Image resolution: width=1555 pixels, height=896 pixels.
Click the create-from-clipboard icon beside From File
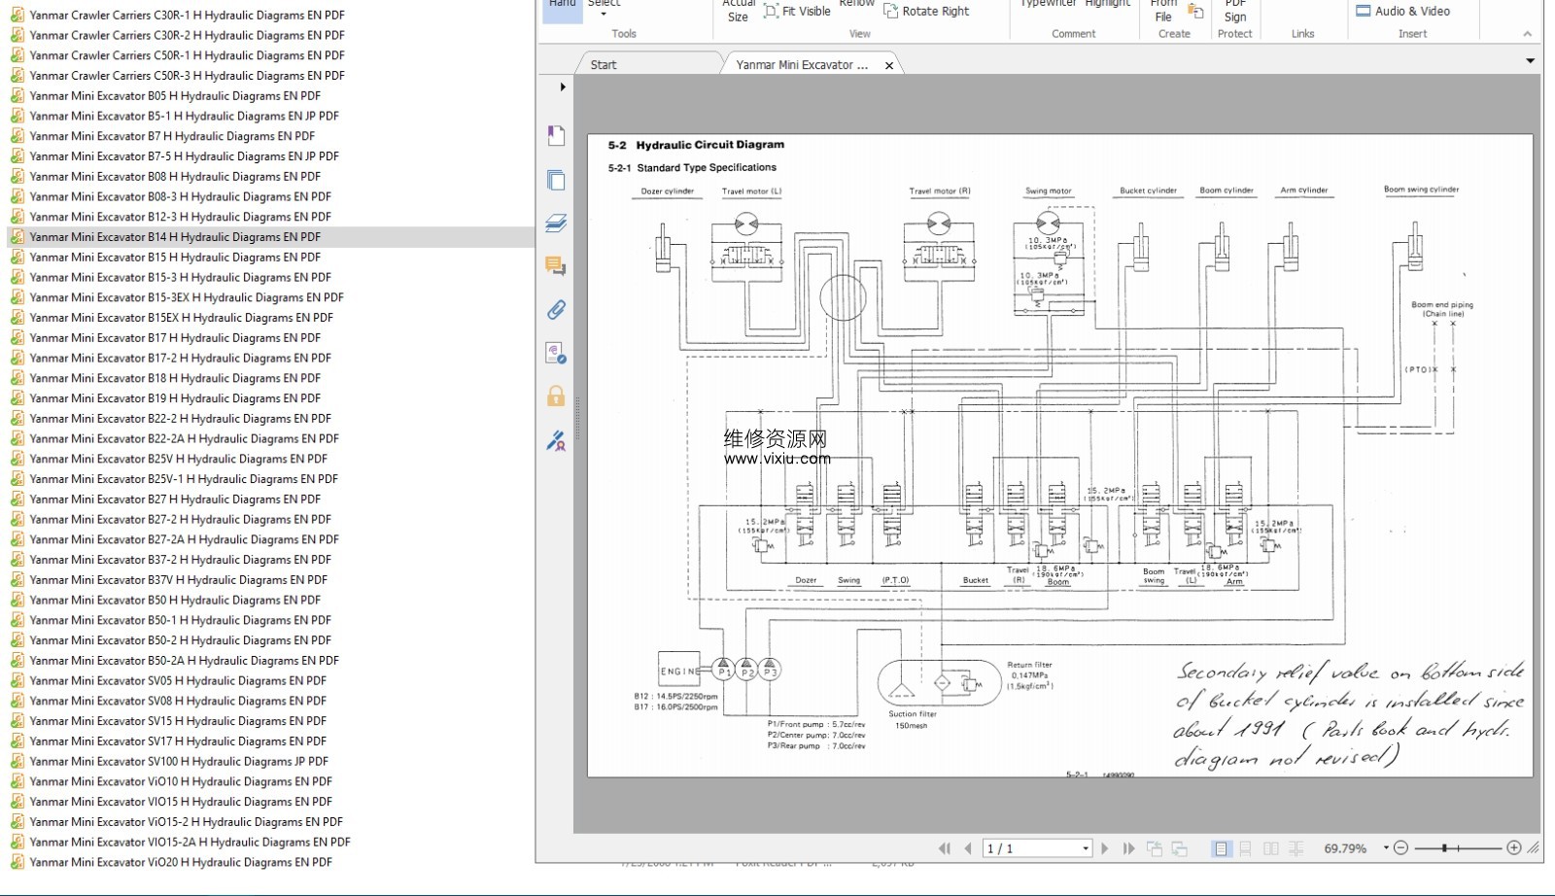1196,12
